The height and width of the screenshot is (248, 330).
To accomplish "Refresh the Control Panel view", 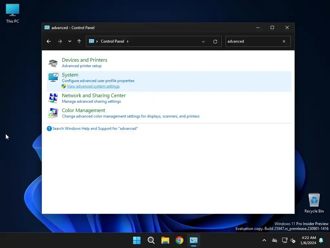I will (x=215, y=42).
